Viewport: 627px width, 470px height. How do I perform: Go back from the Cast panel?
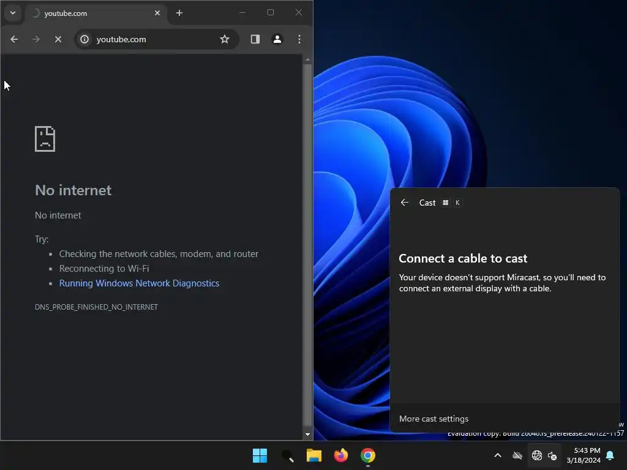pyautogui.click(x=405, y=203)
